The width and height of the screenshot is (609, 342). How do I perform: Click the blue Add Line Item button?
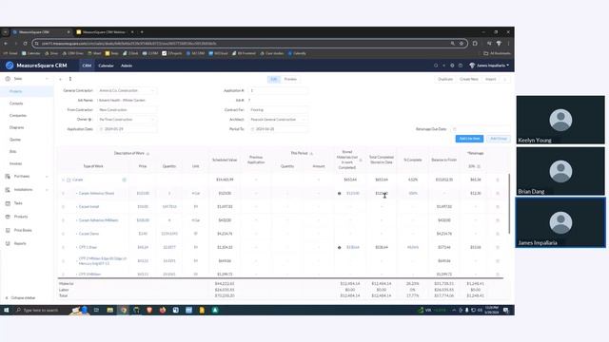pos(469,139)
